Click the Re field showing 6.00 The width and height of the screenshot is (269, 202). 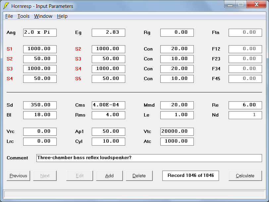pos(245,105)
